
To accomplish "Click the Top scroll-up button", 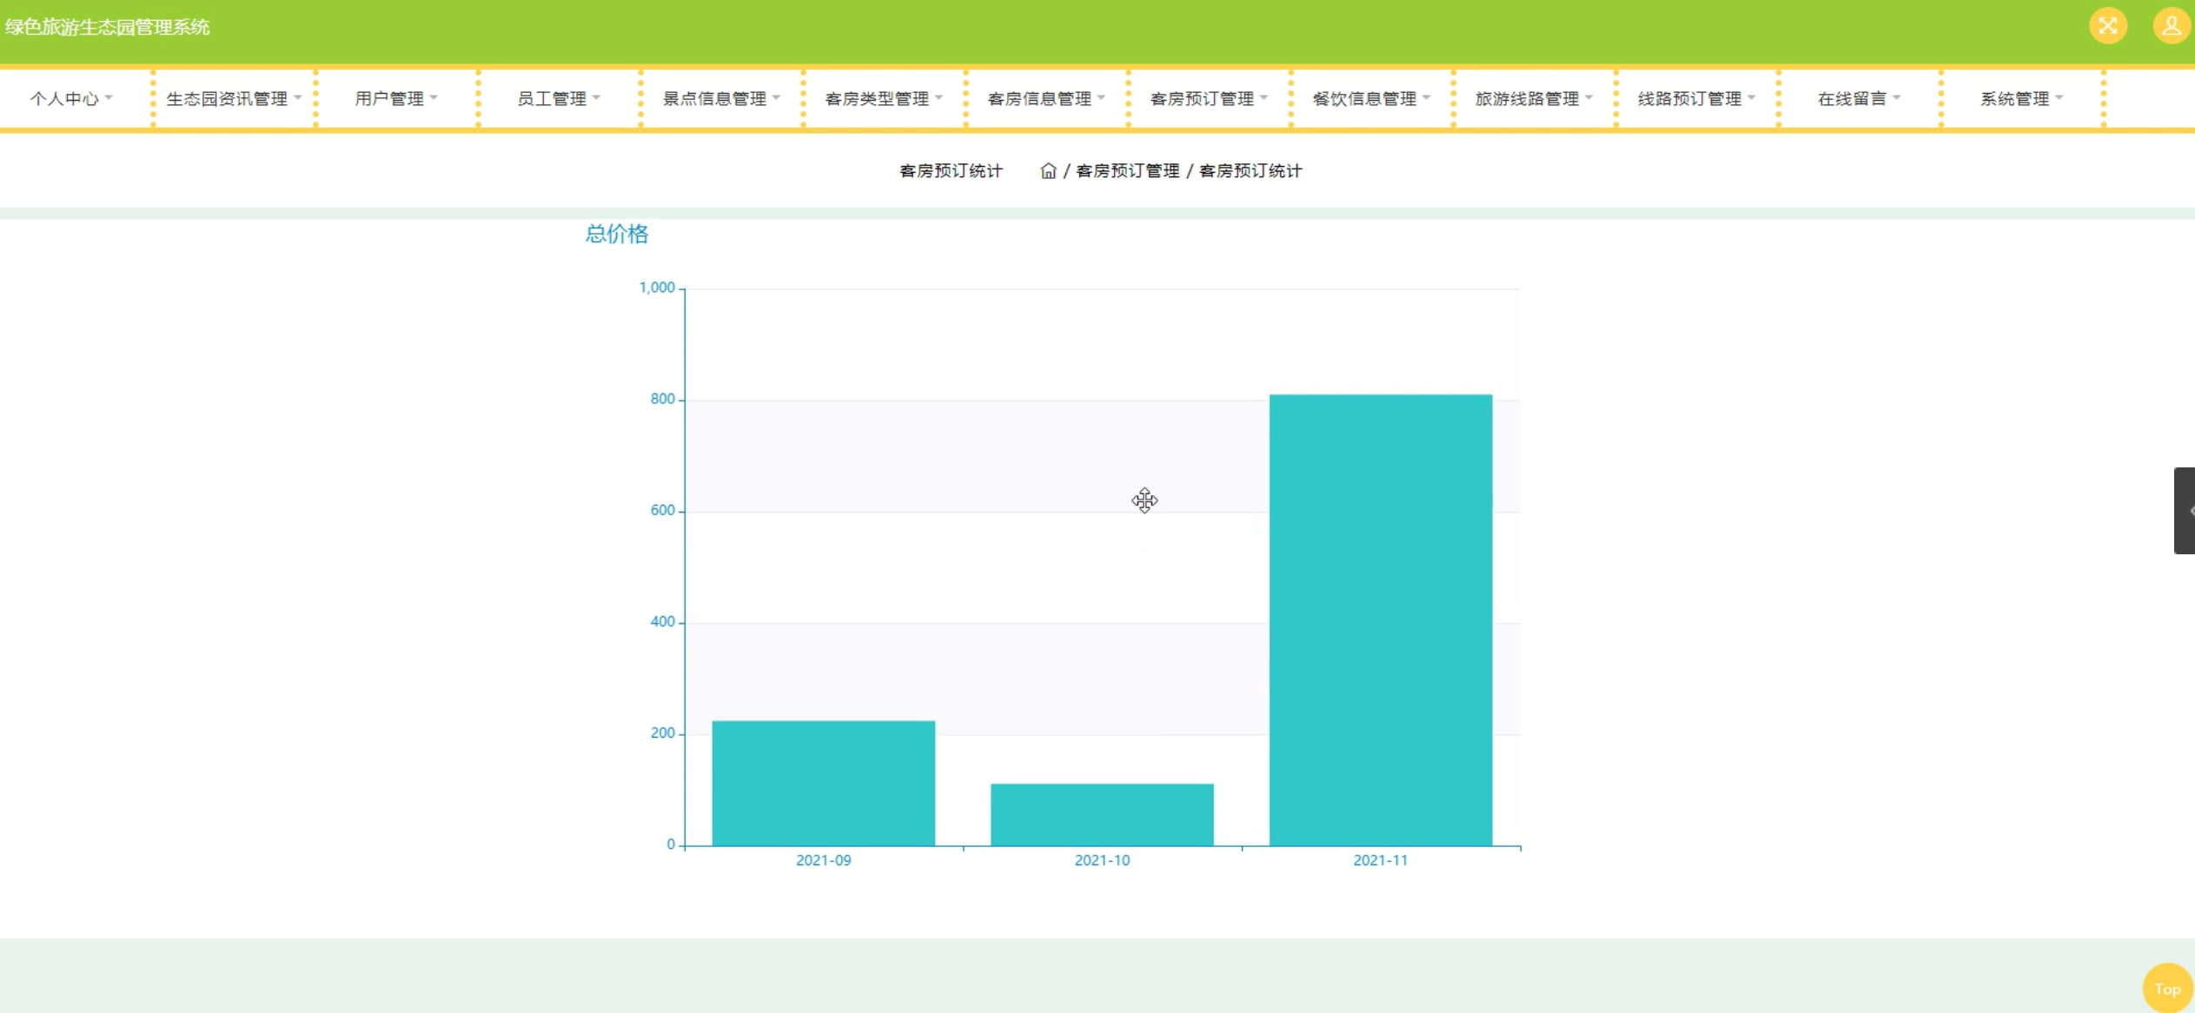I will 2166,989.
